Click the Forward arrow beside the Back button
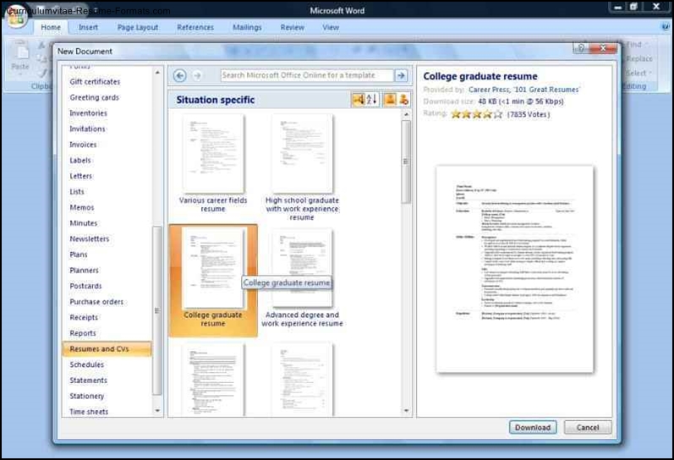 tap(196, 76)
